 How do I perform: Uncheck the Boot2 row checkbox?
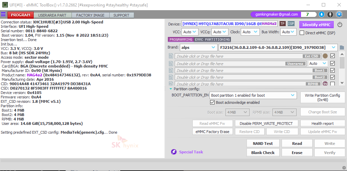point(332,77)
